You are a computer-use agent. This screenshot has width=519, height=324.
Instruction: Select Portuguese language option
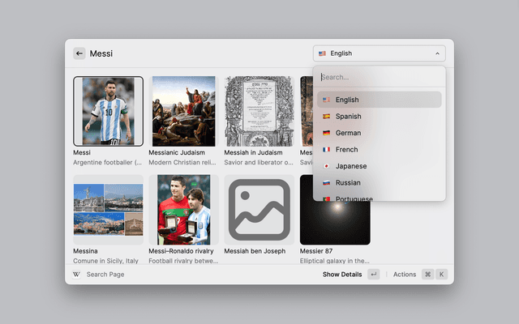[354, 198]
